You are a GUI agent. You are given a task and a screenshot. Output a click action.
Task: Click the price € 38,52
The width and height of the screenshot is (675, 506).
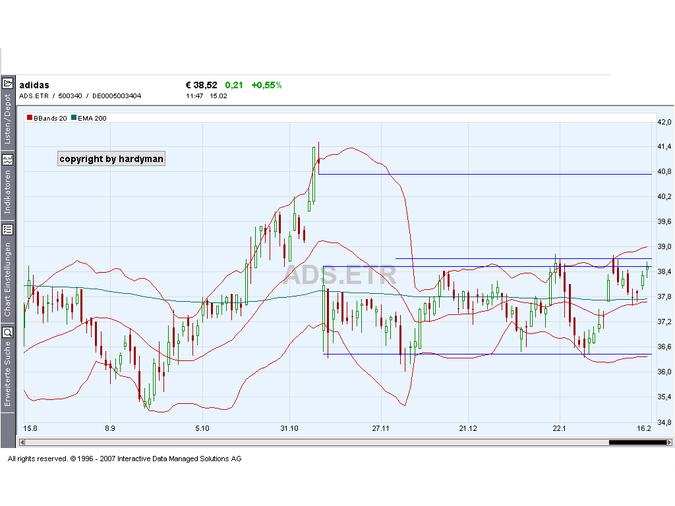coord(202,85)
